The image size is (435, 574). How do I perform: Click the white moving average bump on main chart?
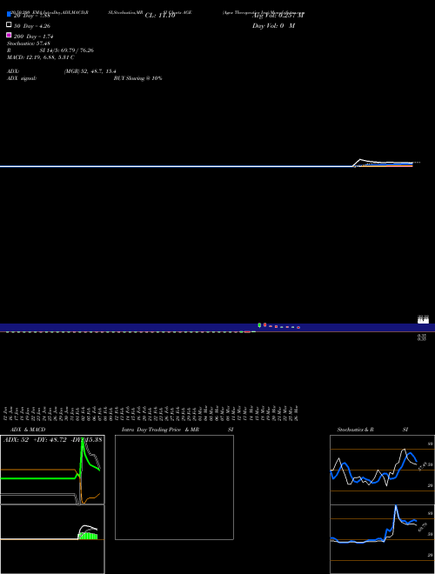pos(363,162)
